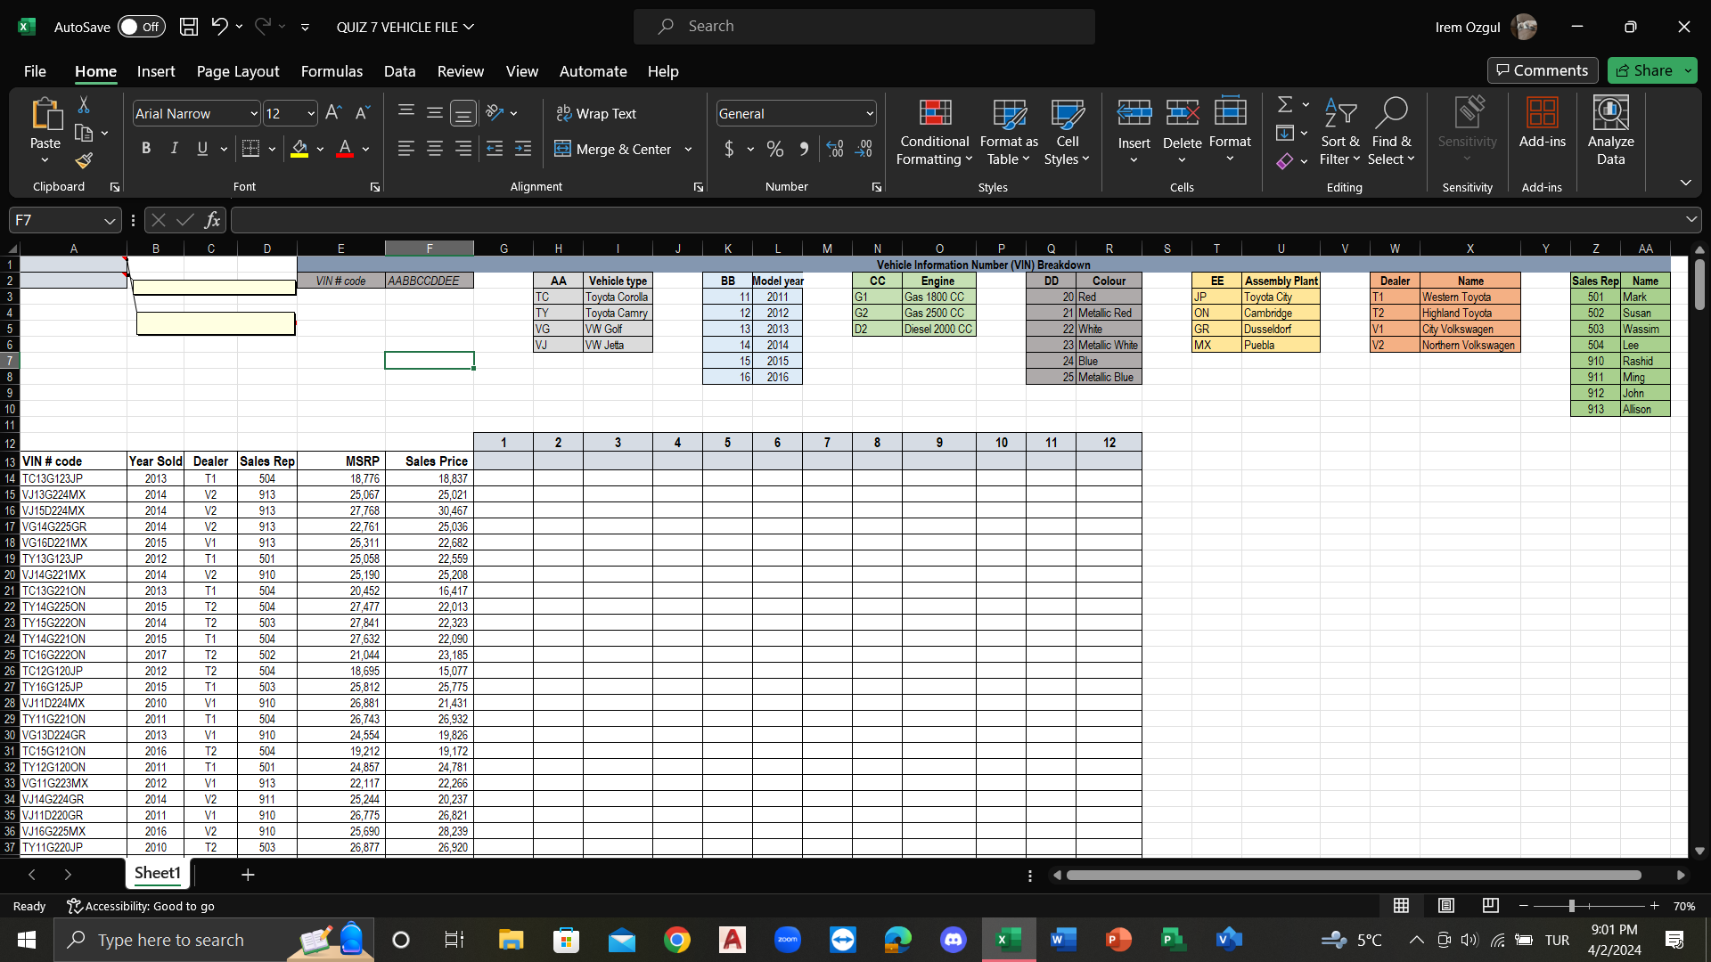The width and height of the screenshot is (1711, 962).
Task: Click the Name Box showing F7
Action: click(x=55, y=220)
